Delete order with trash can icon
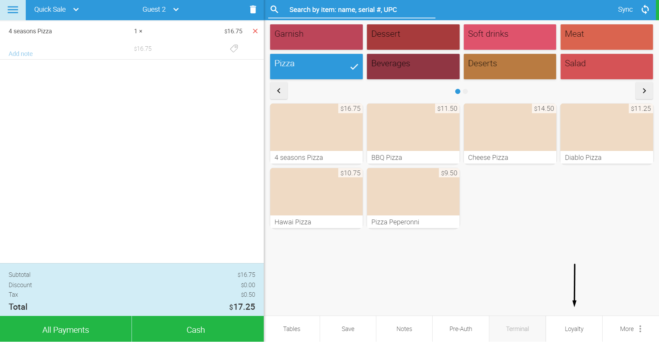Viewport: 659px width, 342px height. (x=253, y=10)
